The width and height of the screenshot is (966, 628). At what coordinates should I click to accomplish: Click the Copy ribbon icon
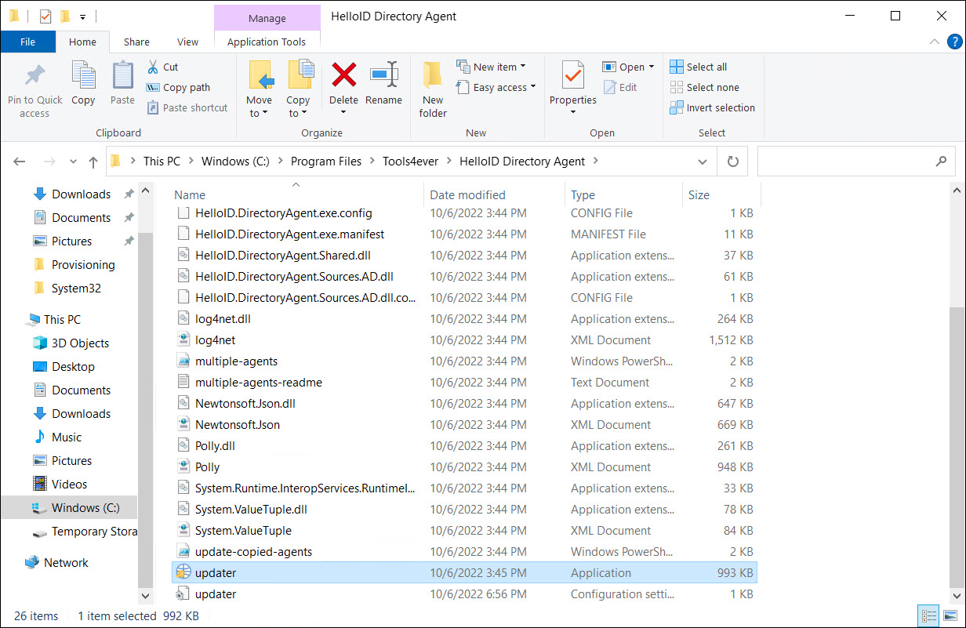coord(83,83)
